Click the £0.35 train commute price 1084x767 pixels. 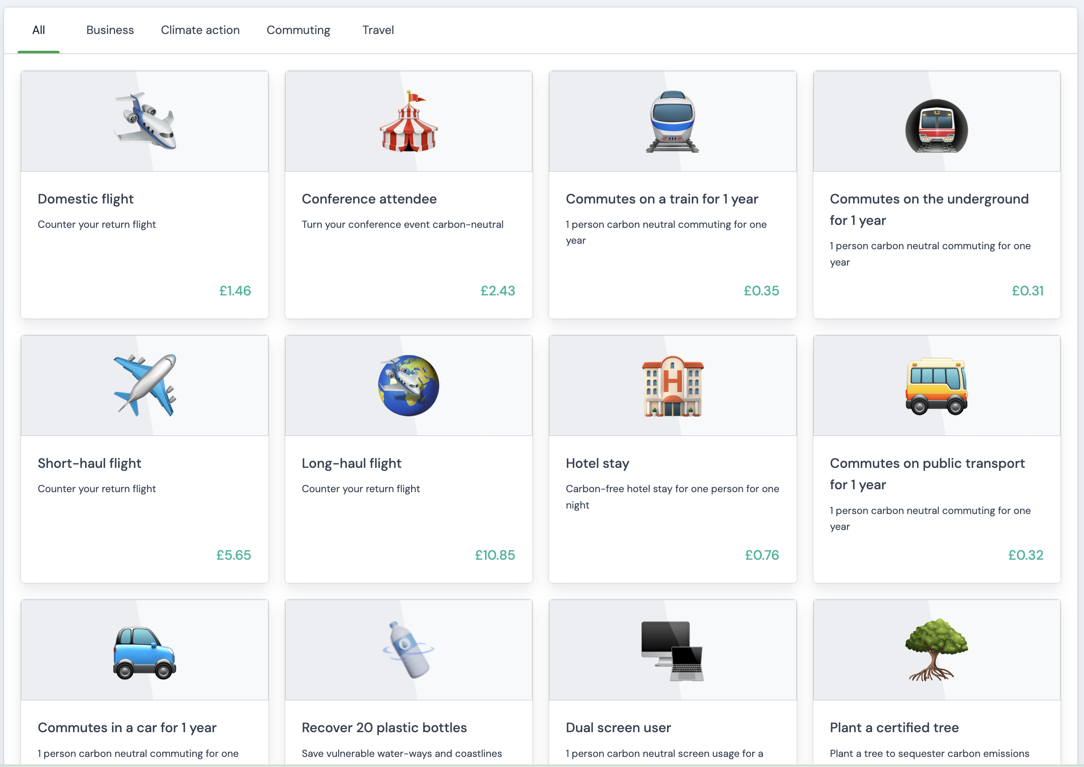[x=761, y=290]
